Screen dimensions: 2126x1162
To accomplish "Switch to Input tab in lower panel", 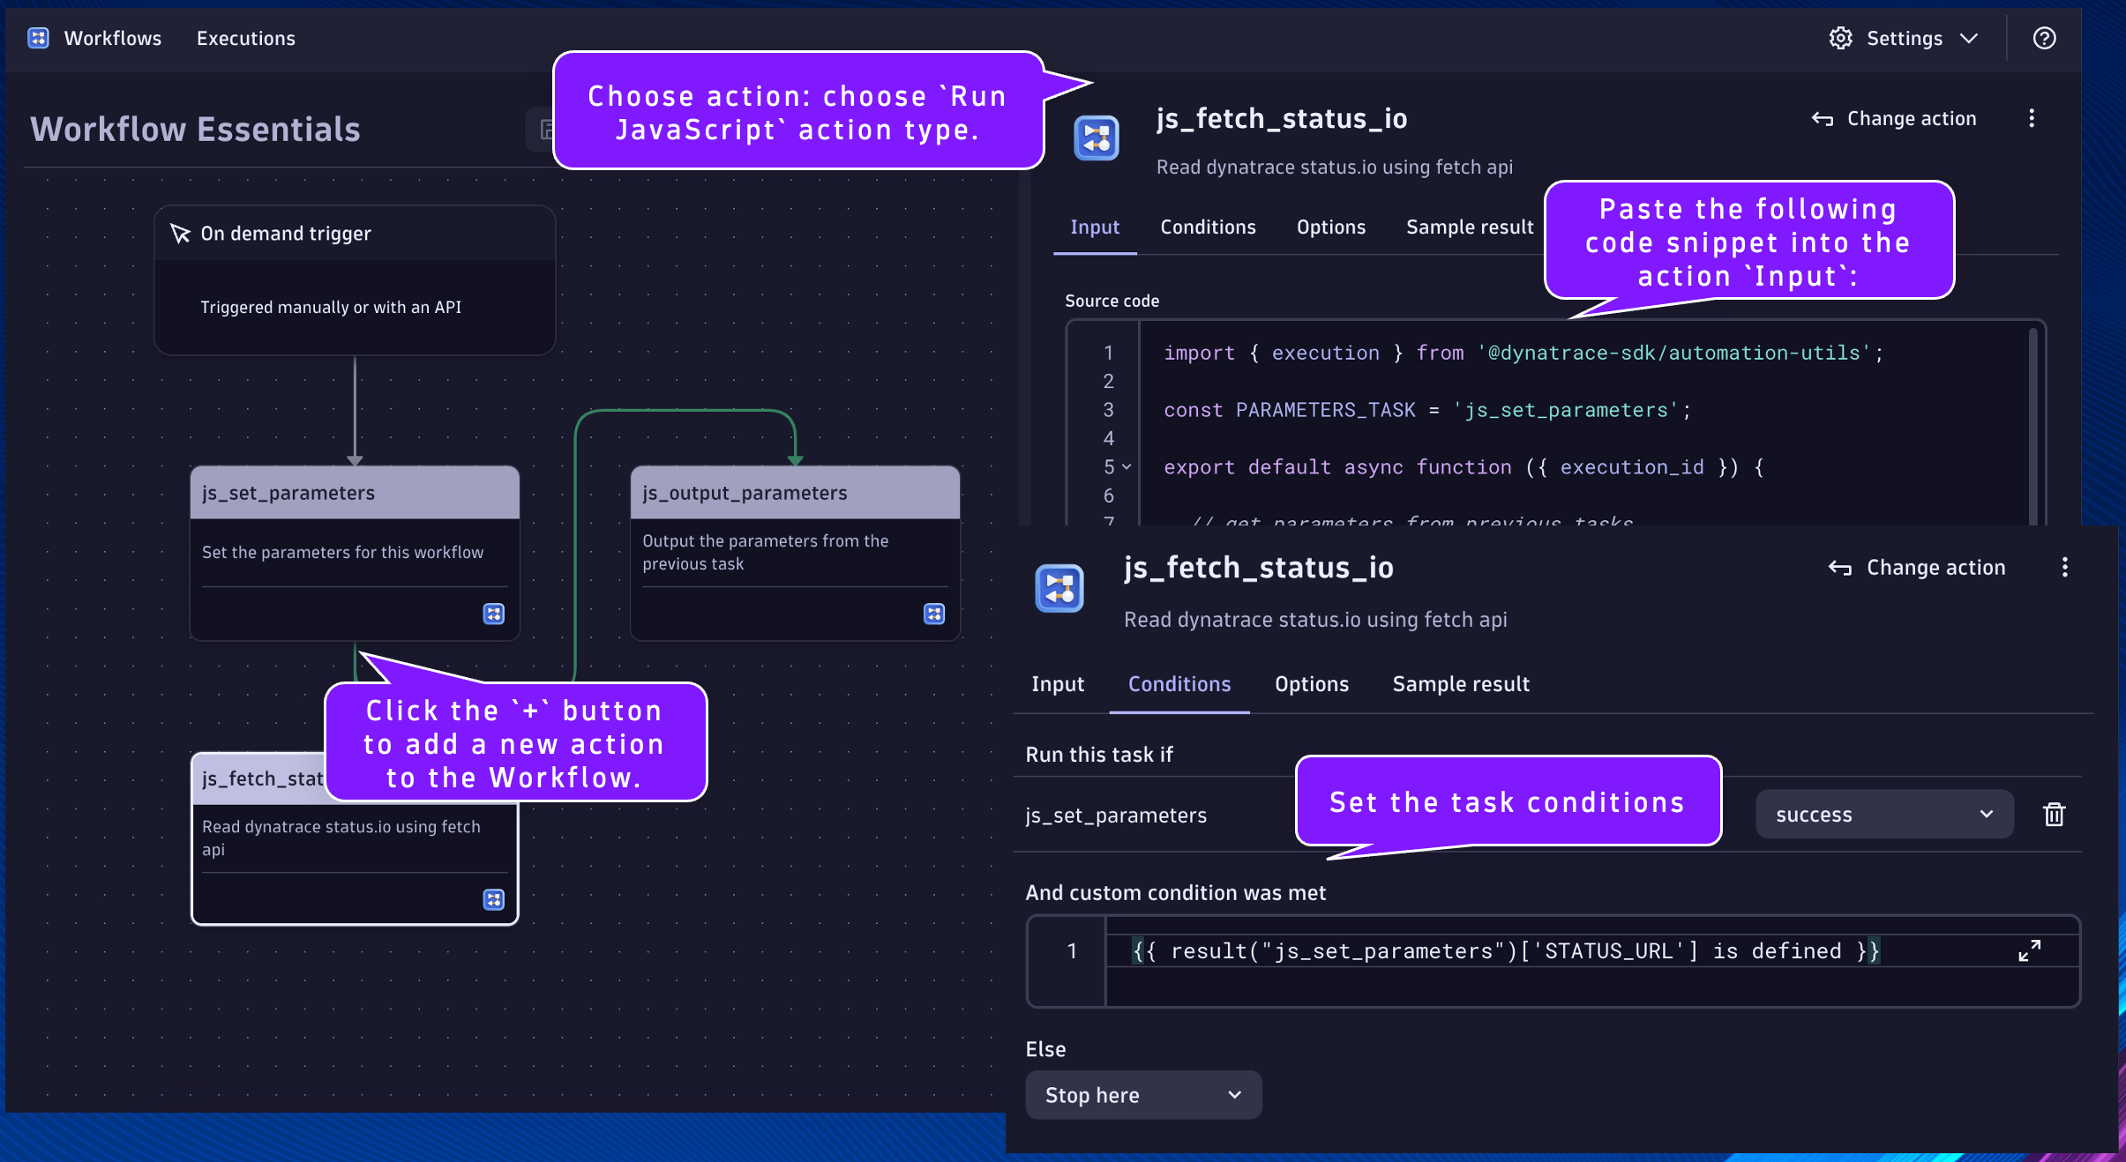I will point(1058,684).
